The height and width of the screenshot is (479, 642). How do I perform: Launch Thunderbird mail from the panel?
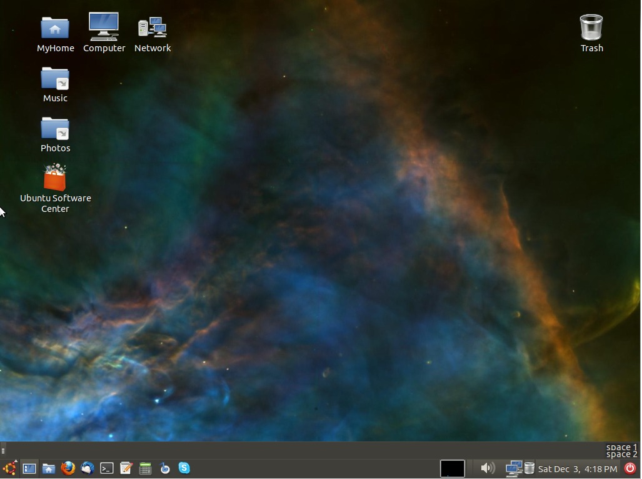88,468
